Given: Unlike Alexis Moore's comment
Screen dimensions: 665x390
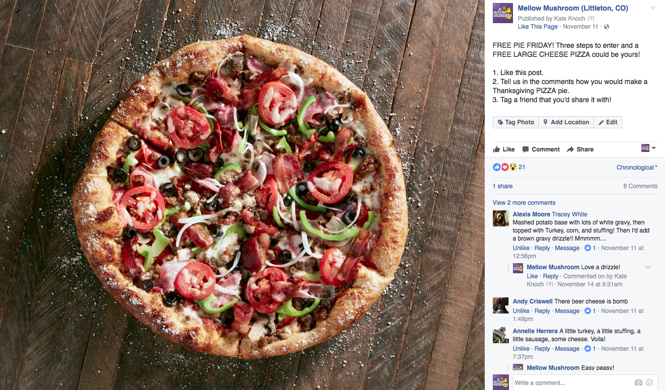Looking at the screenshot, I should pos(521,248).
